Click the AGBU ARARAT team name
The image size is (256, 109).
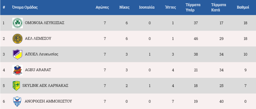point(38,70)
